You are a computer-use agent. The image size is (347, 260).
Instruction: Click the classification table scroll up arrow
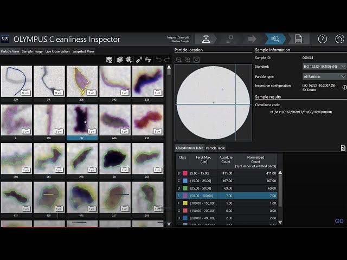point(280,172)
